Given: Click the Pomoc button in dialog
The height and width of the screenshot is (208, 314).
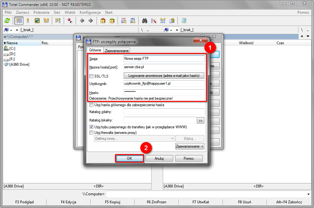Looking at the screenshot, I should point(189,158).
